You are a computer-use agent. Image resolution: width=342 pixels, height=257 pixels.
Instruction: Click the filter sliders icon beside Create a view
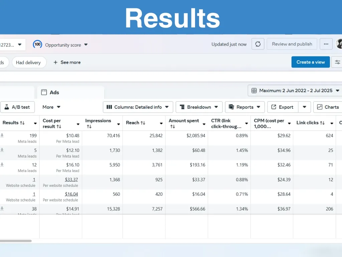(x=337, y=62)
